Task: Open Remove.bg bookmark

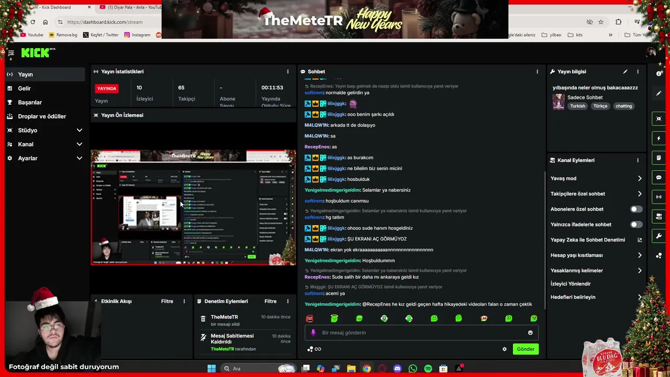Action: click(63, 35)
